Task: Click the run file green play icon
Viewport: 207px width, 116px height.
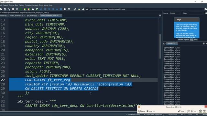Action: click(21, 9)
